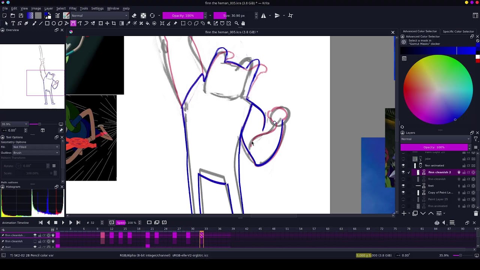
Task: Show the jake group layer
Action: click(403, 159)
